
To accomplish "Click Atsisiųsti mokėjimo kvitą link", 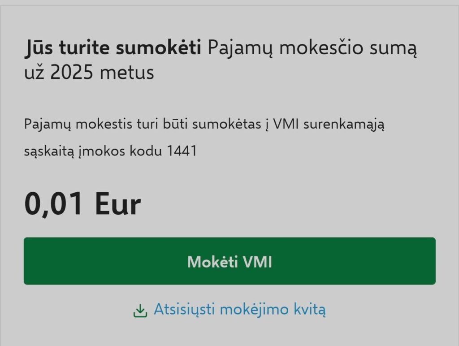I will (240, 309).
